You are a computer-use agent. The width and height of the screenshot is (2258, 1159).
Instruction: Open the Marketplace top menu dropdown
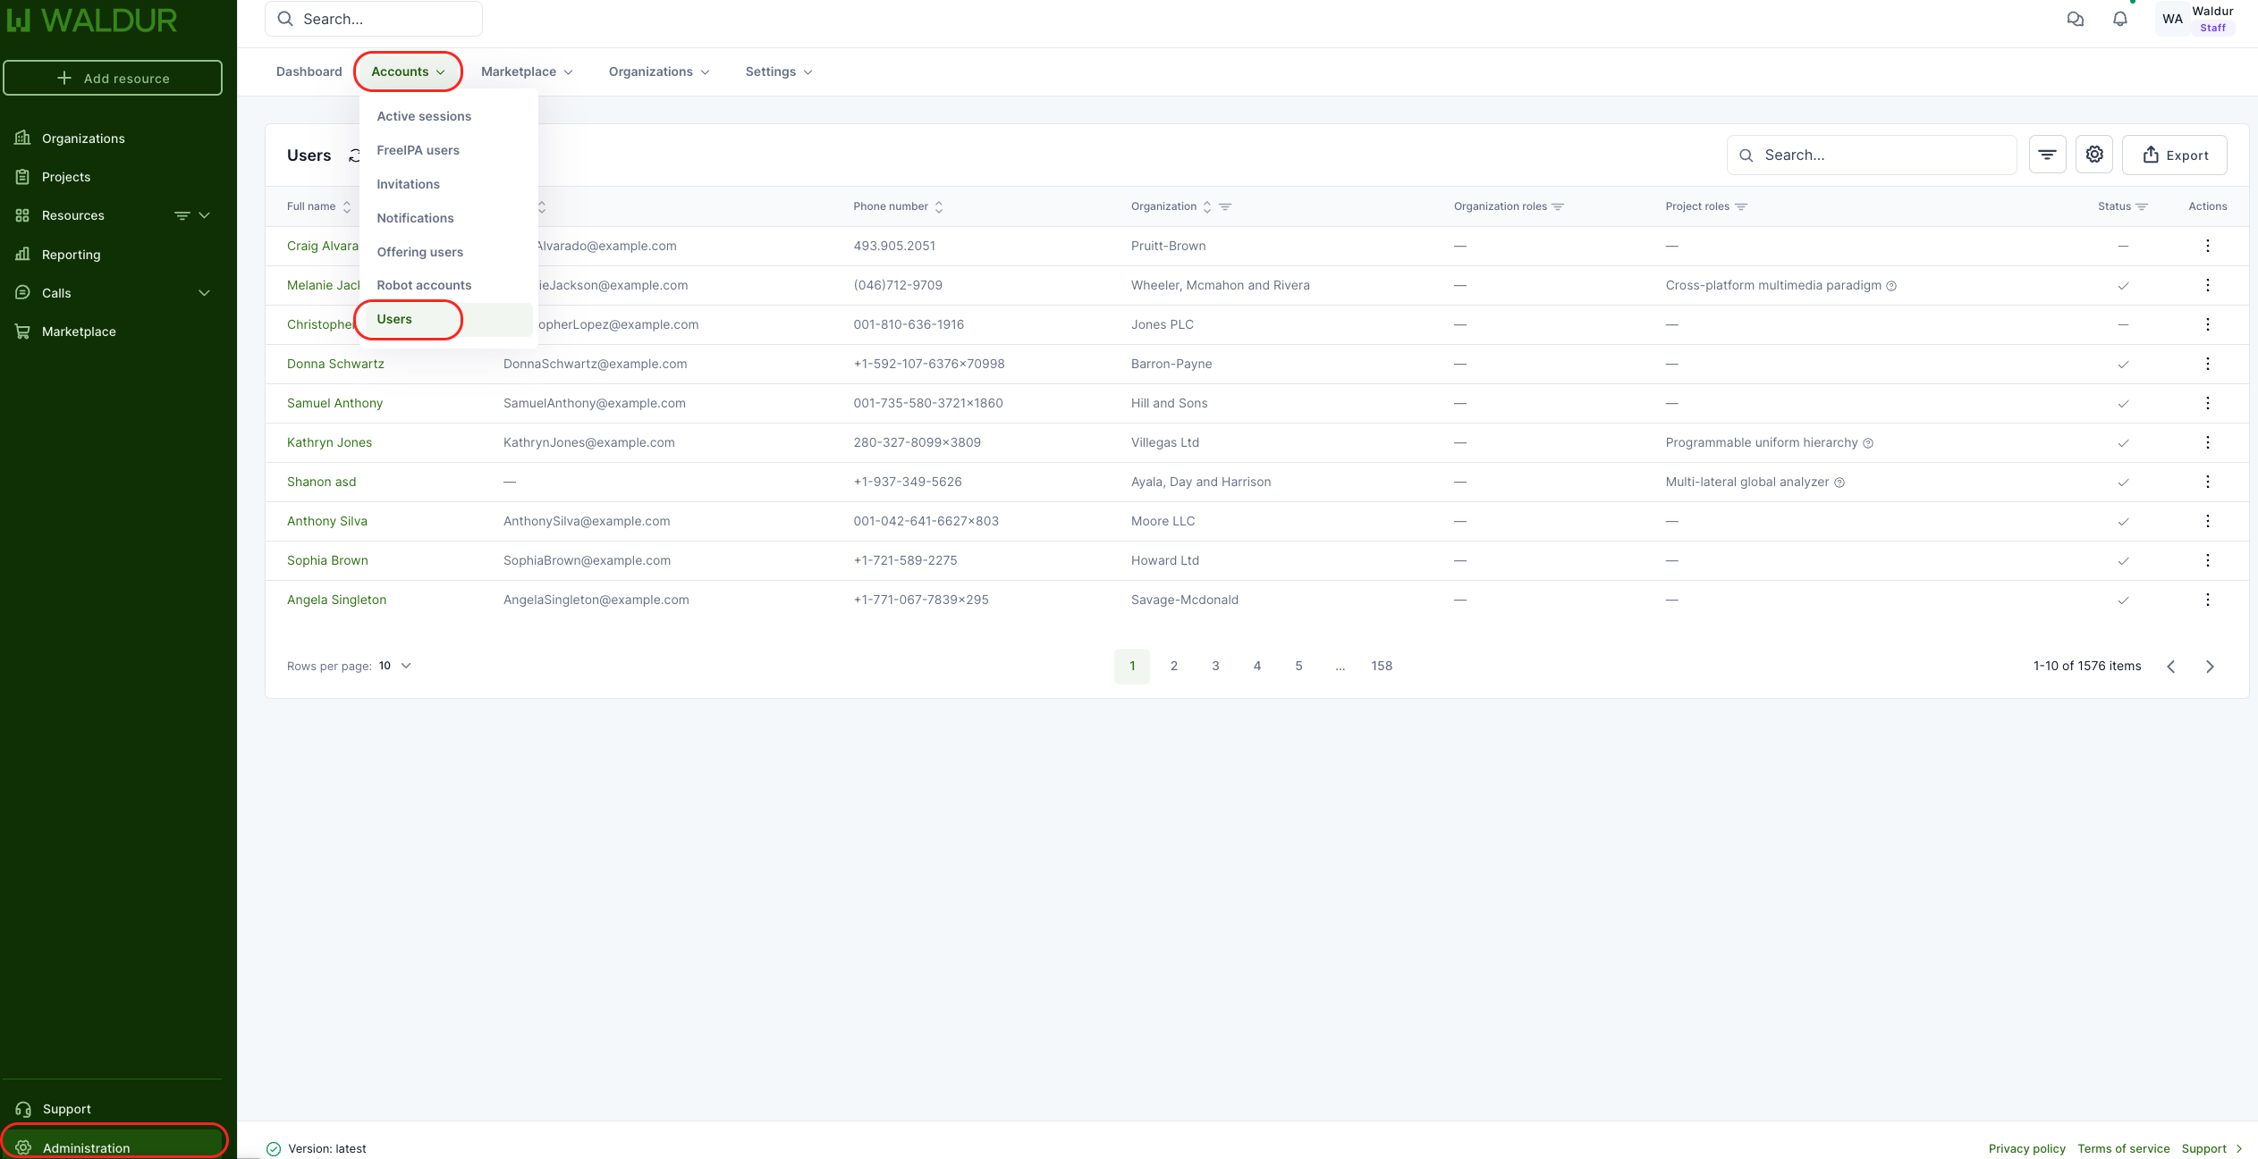(x=526, y=71)
